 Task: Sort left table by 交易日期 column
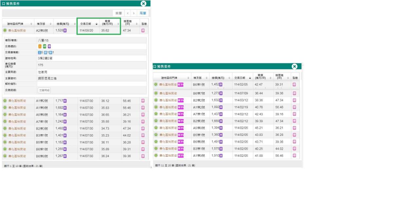pos(88,24)
